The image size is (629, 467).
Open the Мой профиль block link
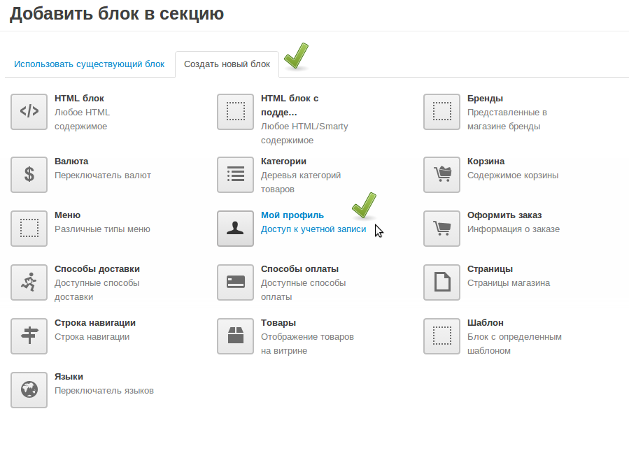[292, 215]
